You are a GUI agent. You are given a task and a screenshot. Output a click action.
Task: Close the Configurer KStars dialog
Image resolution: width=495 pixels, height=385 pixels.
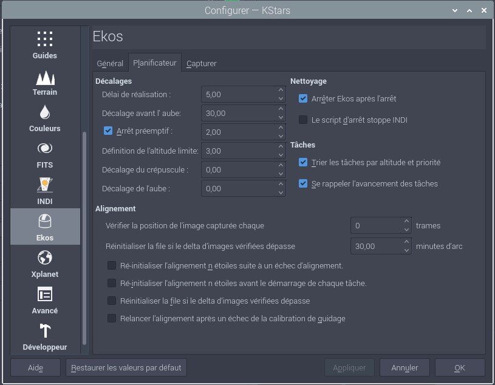(x=484, y=10)
